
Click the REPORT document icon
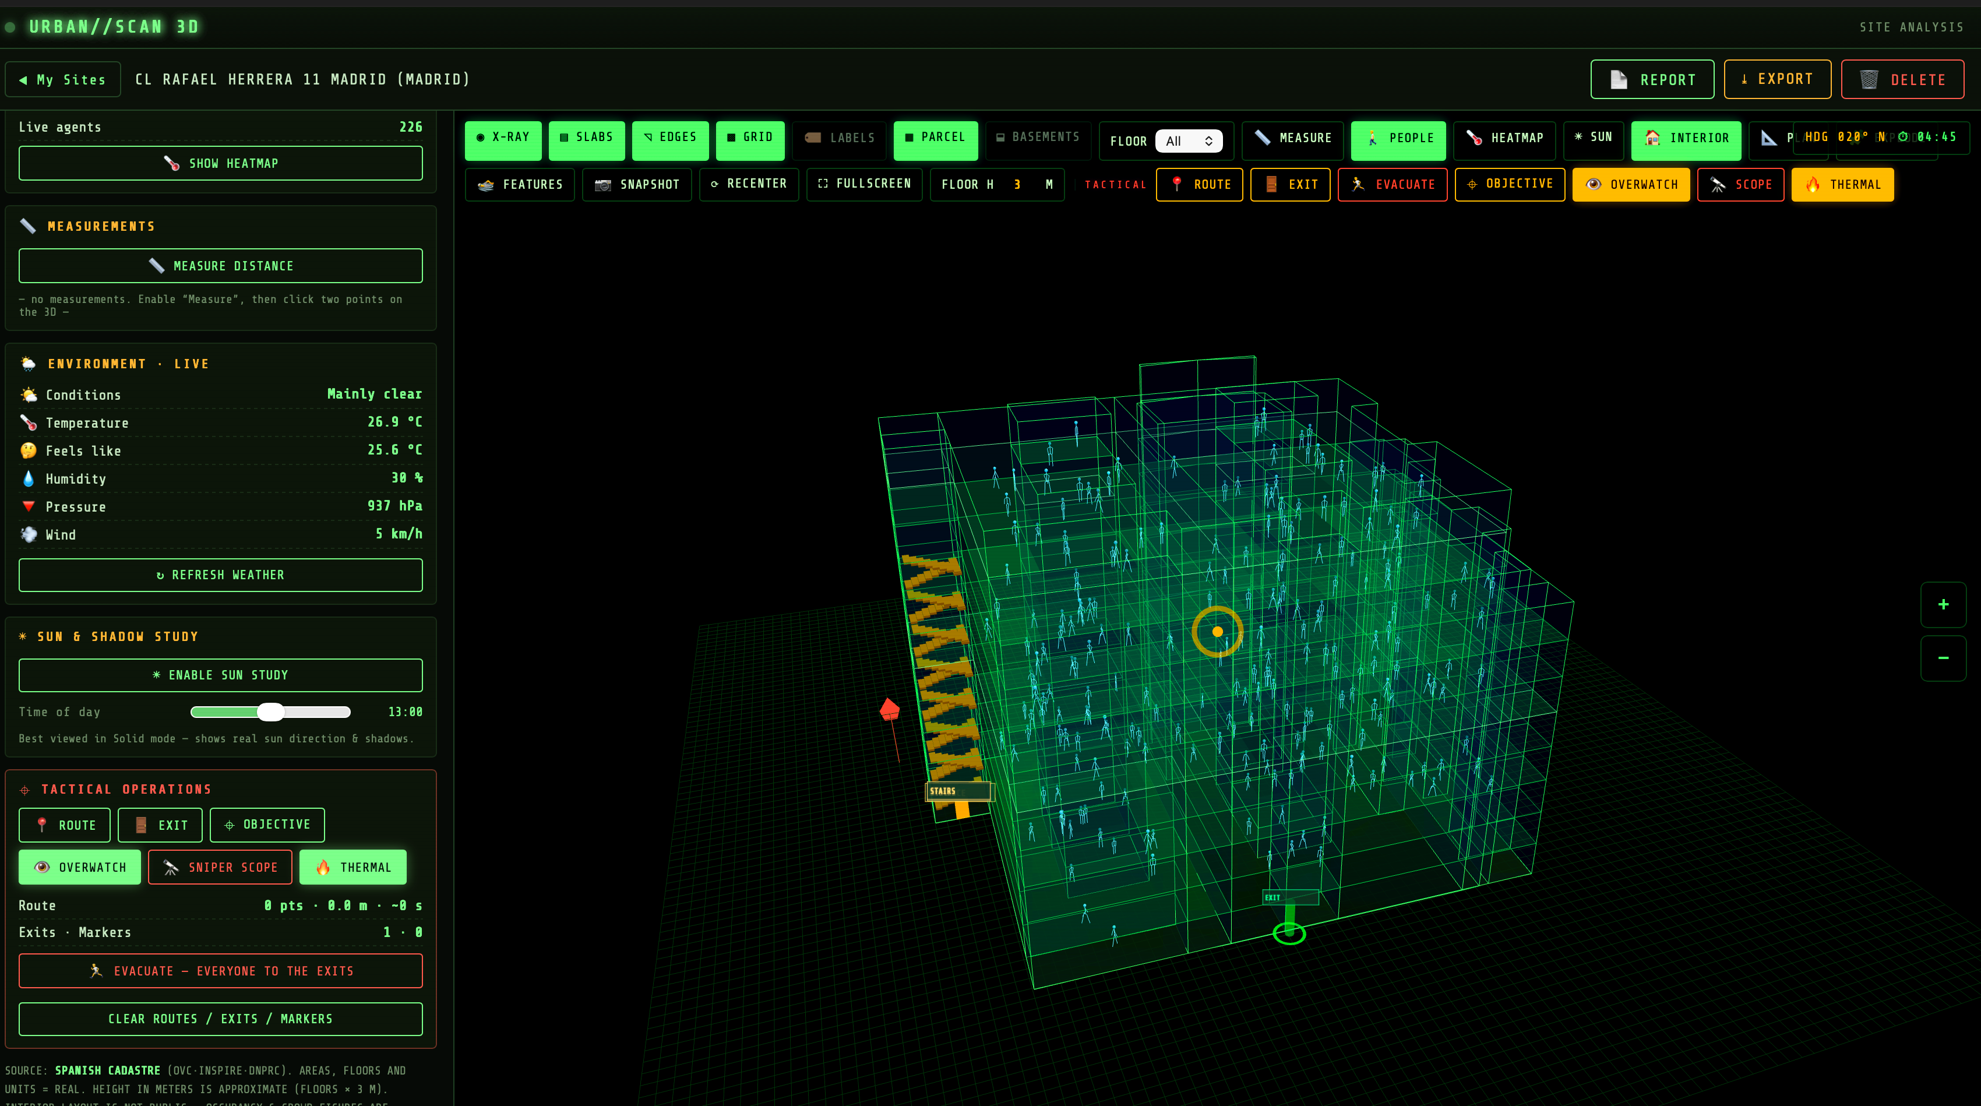(1618, 80)
